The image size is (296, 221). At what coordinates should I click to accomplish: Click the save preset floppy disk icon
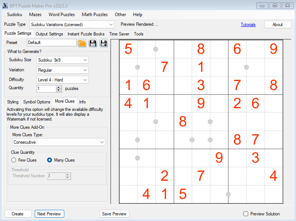click(93, 43)
